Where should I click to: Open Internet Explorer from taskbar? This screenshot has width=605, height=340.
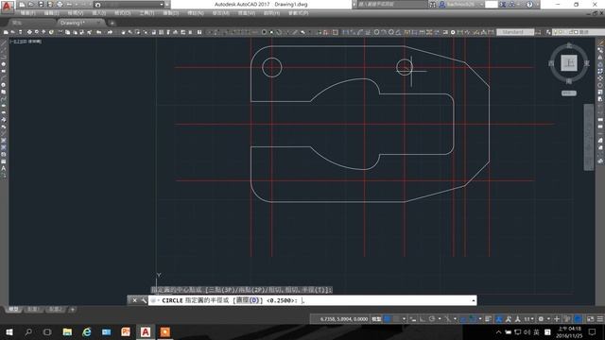(x=87, y=331)
